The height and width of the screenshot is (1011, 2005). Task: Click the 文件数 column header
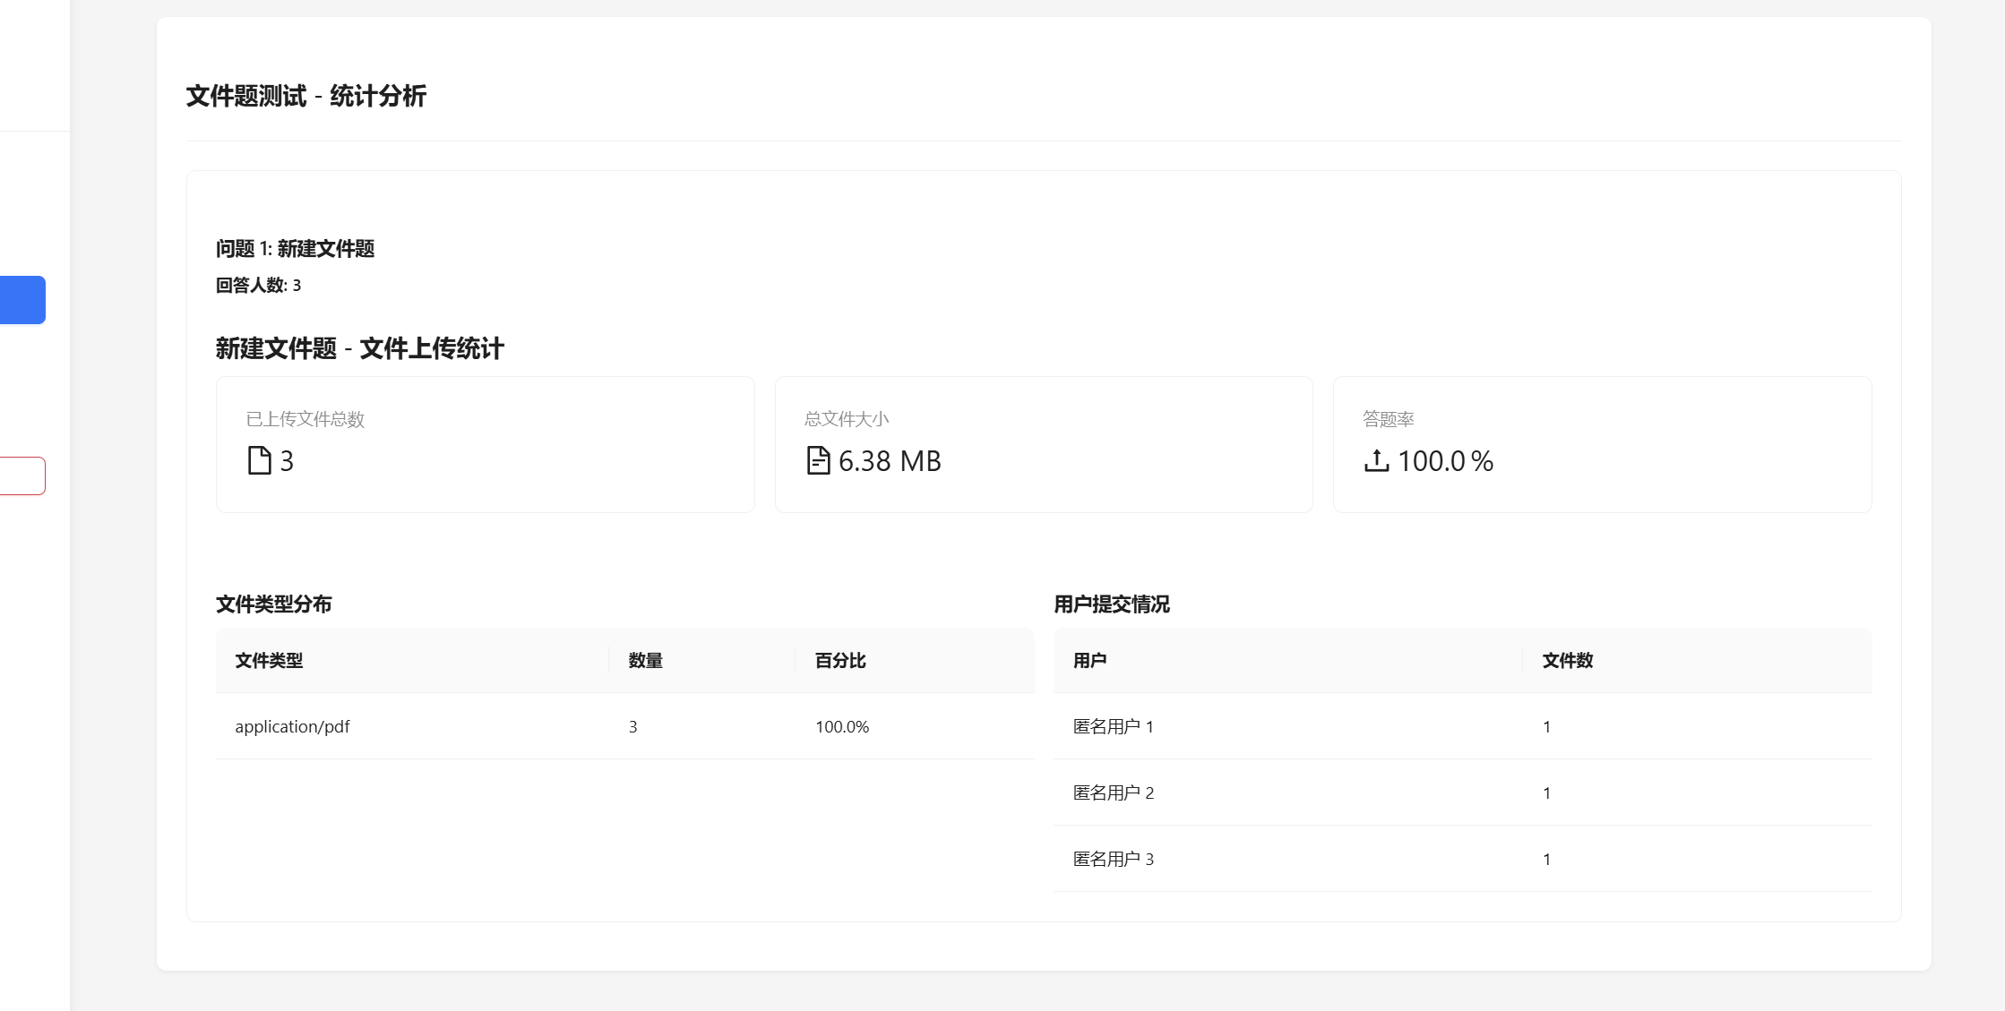(x=1567, y=661)
